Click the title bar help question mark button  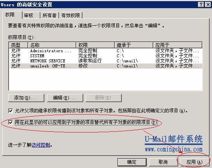201,4
